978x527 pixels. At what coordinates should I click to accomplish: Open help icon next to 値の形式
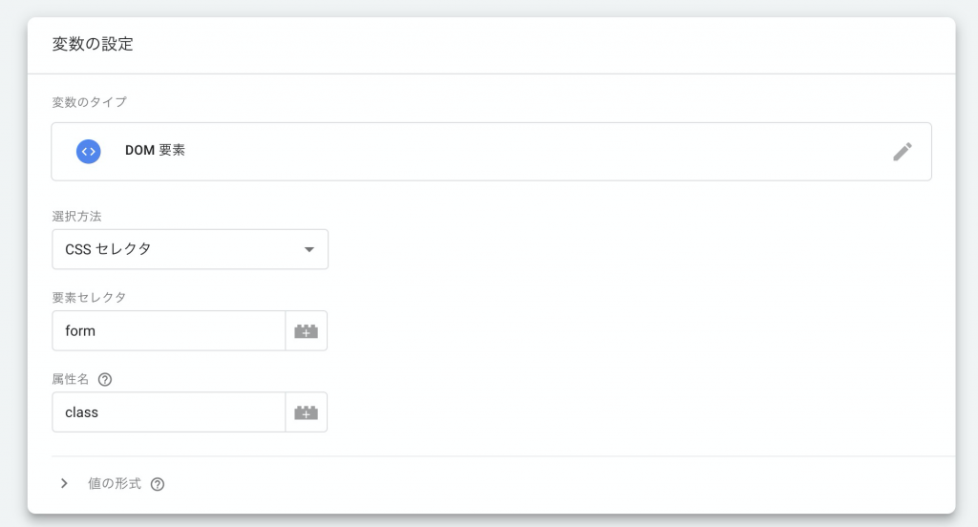click(158, 484)
